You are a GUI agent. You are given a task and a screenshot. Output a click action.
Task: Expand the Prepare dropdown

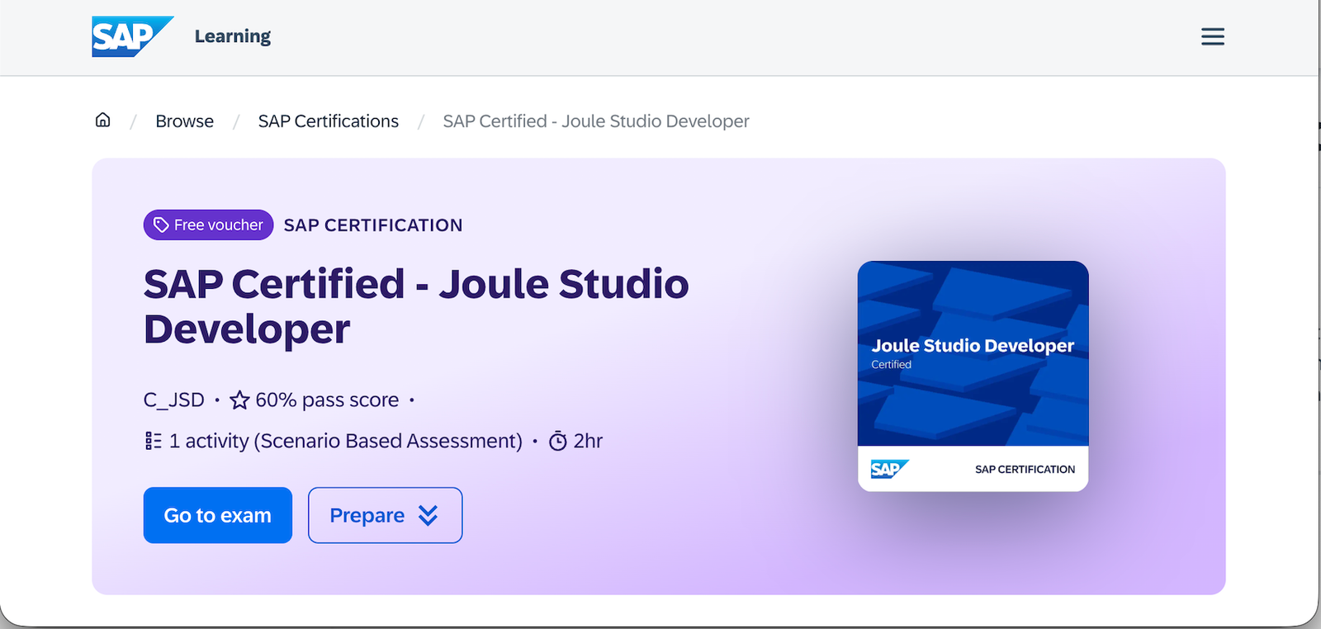pos(385,515)
